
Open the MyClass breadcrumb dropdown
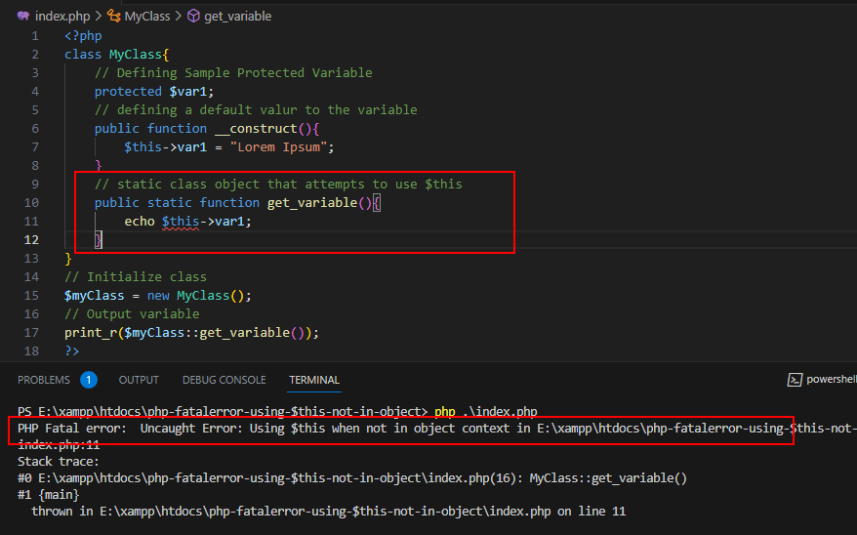(x=147, y=17)
